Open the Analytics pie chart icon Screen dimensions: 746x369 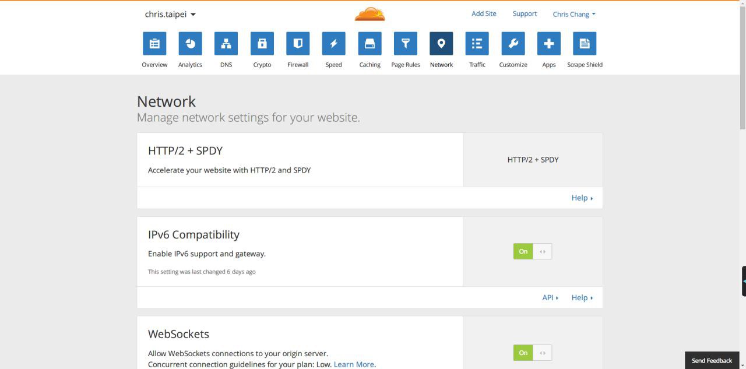pyautogui.click(x=190, y=43)
